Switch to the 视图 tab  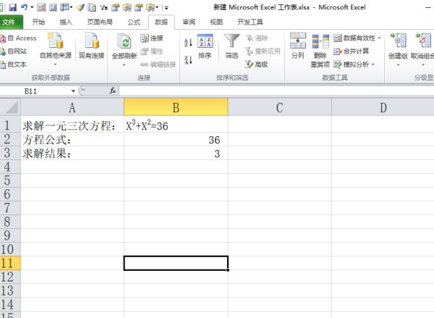coord(216,22)
